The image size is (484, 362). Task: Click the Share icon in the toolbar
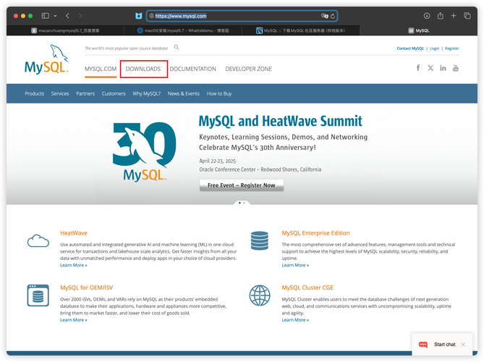click(439, 15)
